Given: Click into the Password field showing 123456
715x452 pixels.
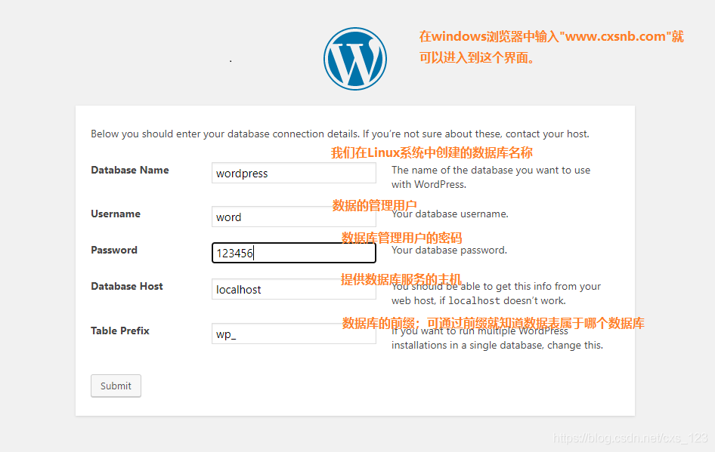Looking at the screenshot, I should tap(294, 253).
